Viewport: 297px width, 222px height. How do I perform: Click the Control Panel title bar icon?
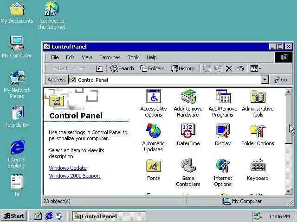pos(47,46)
